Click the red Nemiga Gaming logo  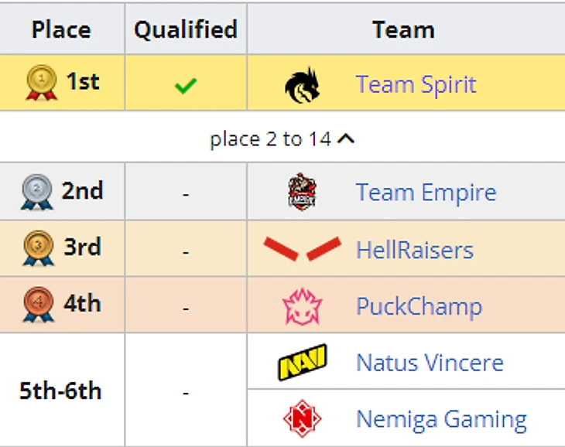(x=302, y=419)
